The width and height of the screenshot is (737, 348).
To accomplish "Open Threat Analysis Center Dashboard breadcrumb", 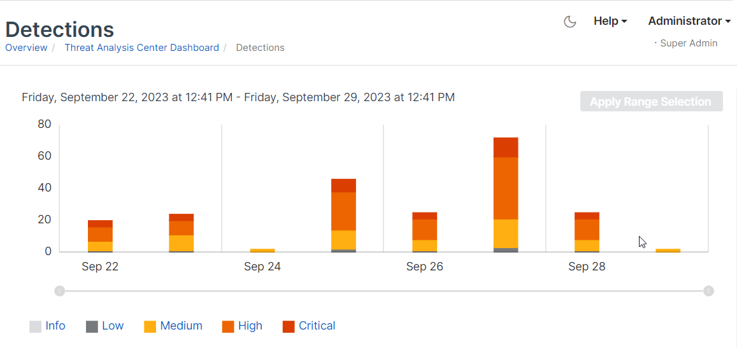I will tap(141, 48).
